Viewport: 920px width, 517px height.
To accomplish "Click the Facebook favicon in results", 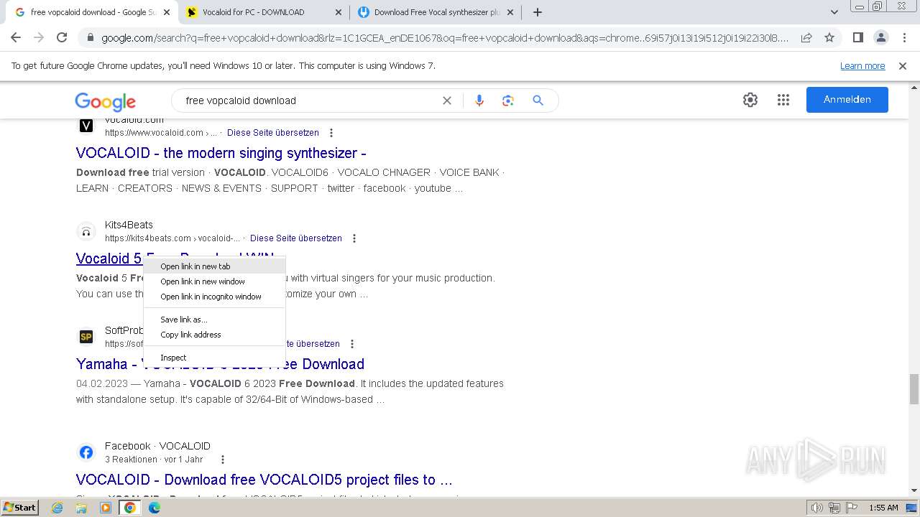I will pyautogui.click(x=86, y=452).
